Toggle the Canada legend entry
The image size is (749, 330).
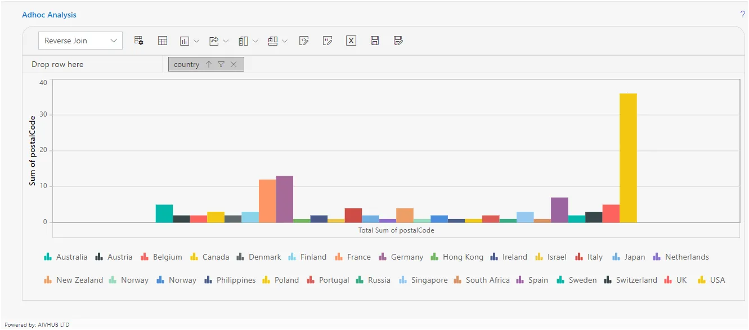209,257
